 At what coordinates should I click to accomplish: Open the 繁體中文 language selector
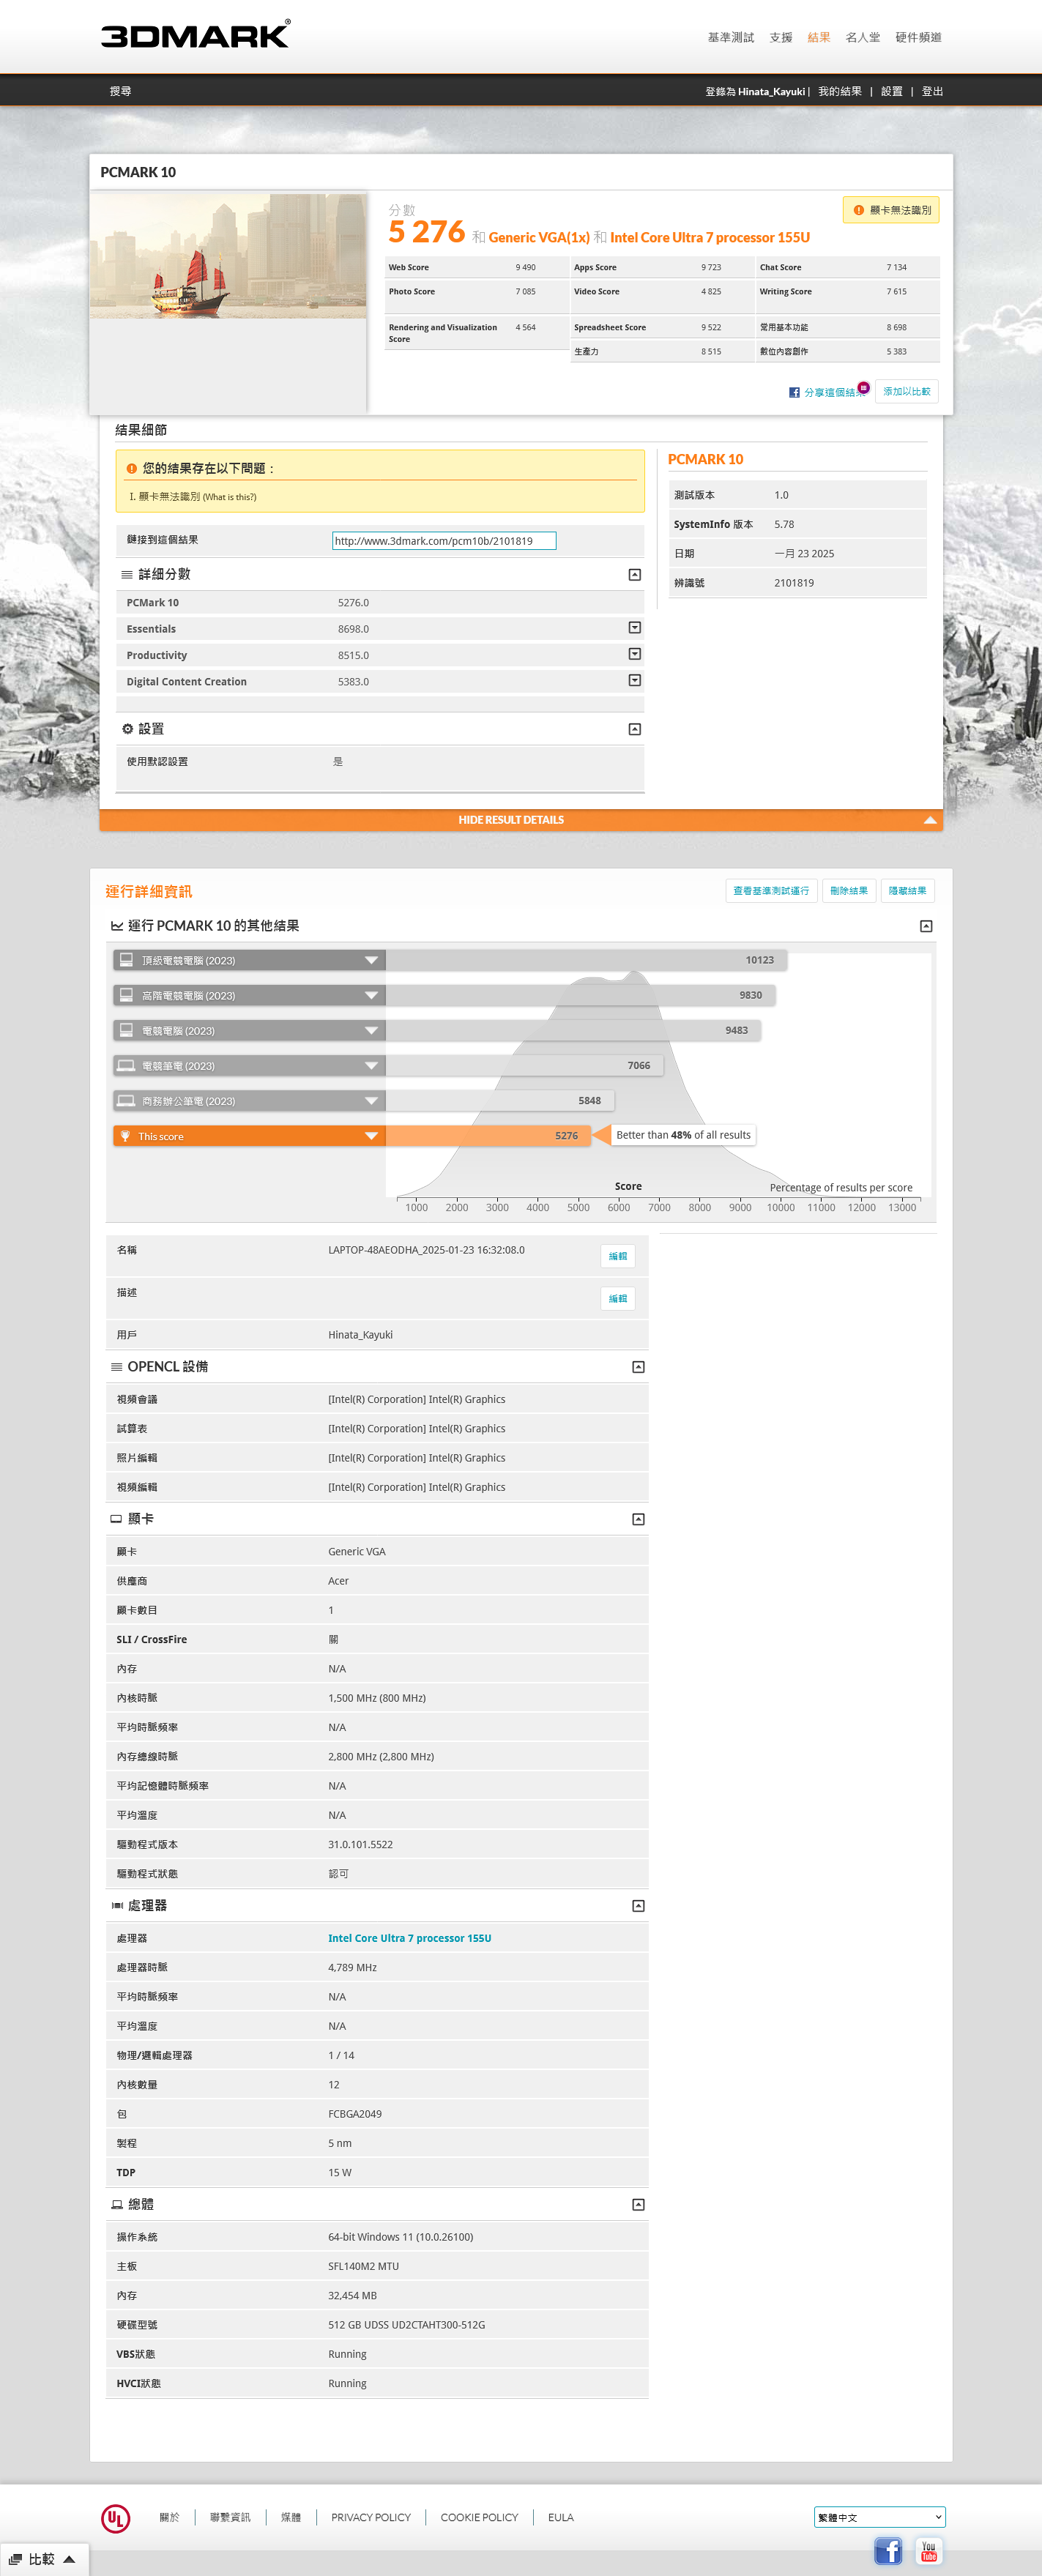point(879,2517)
